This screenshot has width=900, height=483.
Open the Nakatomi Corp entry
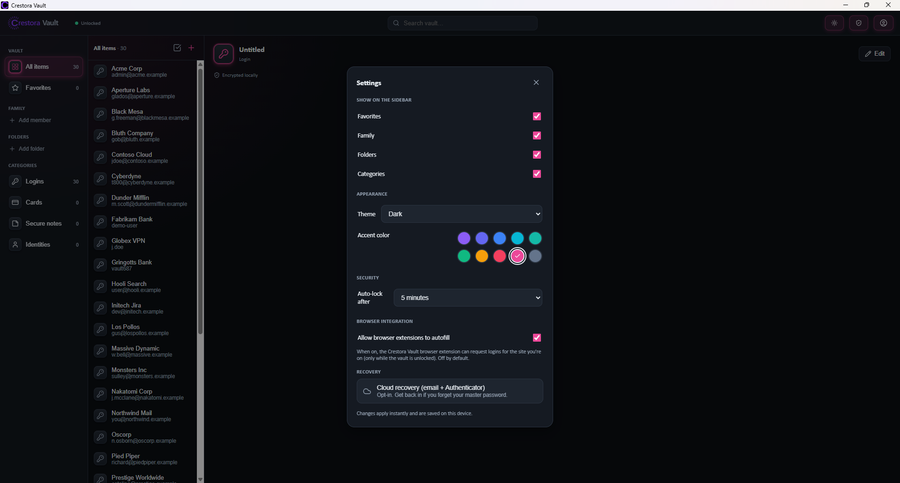[x=142, y=394]
